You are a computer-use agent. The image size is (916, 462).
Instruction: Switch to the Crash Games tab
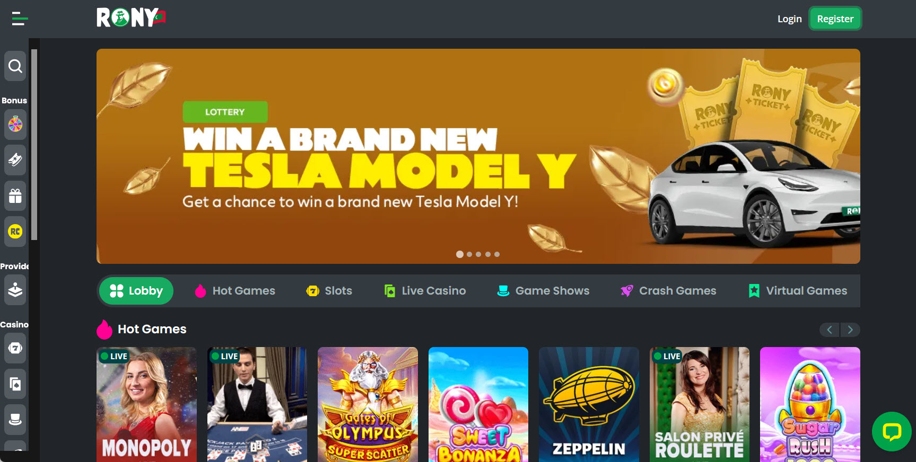(x=668, y=291)
